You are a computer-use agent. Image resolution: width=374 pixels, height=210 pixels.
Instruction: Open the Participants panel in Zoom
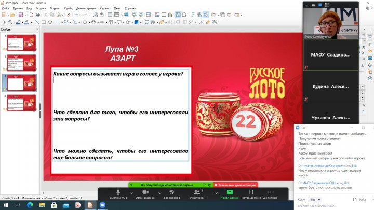[197, 193]
